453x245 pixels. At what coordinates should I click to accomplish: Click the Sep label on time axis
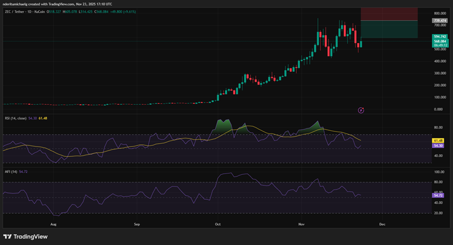(137, 224)
